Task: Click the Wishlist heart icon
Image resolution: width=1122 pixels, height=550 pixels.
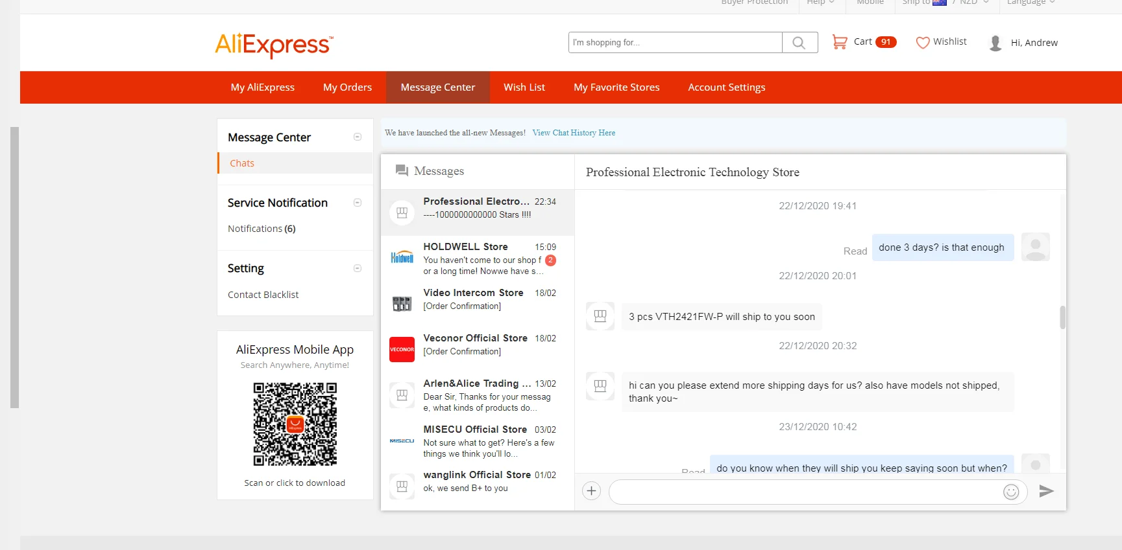Action: (x=923, y=43)
